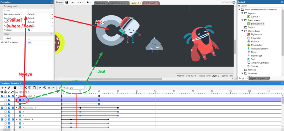The height and width of the screenshot is (131, 284).
Task: Click the X value field showing 270
Action: point(77,88)
